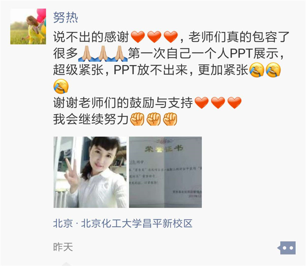Open the 北京化工大学昌平新校区 location link

point(123,223)
